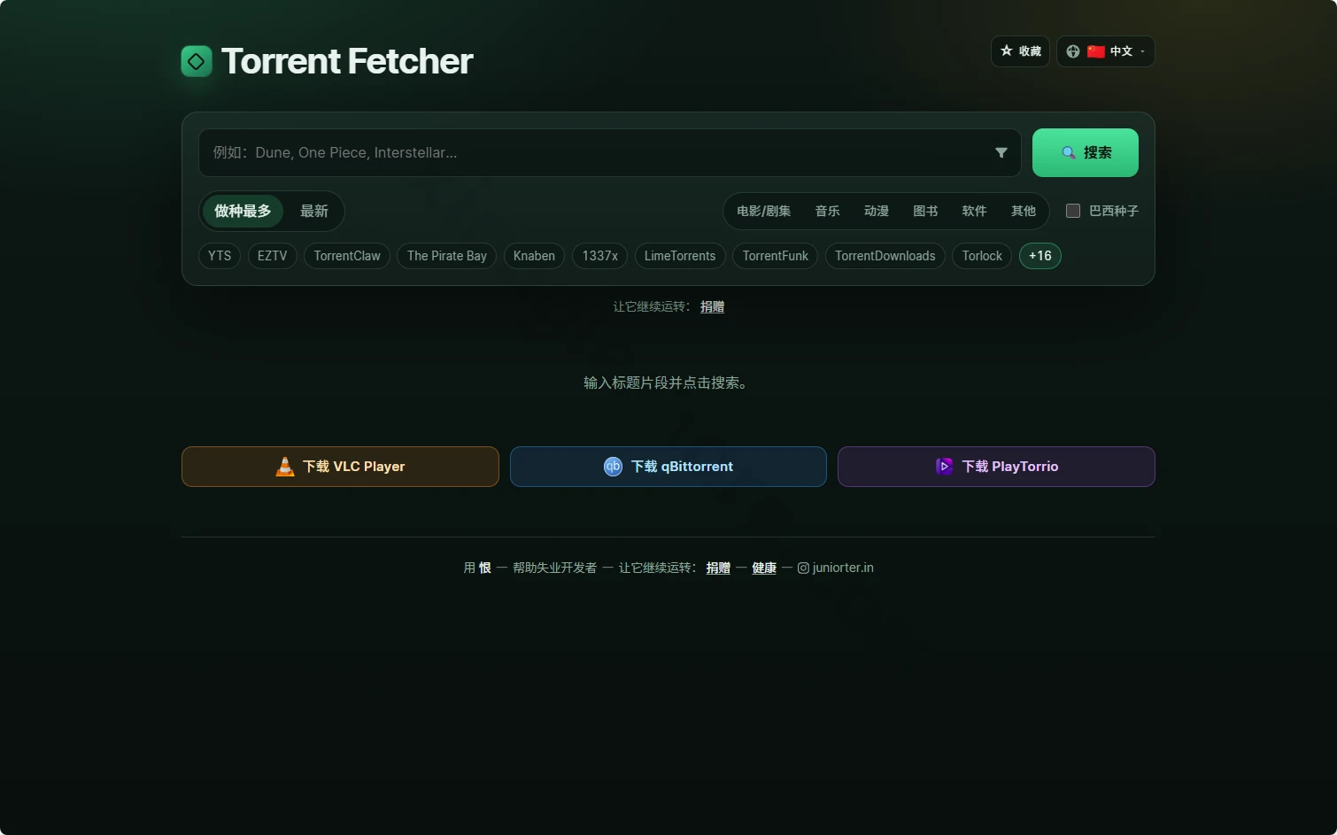Click the 帮助失业开发者 footer text
Viewport: 1337px width, 835px height.
point(555,568)
